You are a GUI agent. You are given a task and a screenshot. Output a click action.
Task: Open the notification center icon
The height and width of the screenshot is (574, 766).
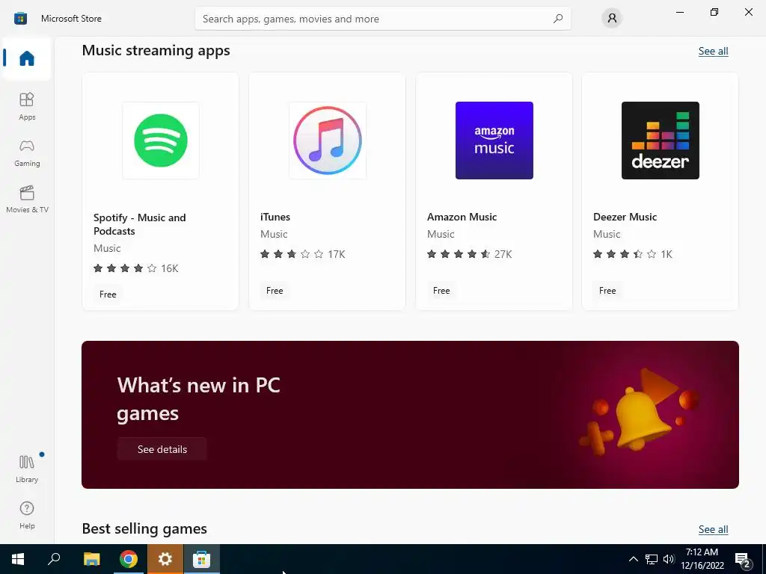743,559
